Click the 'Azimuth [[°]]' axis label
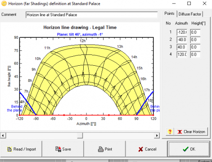 86,124
